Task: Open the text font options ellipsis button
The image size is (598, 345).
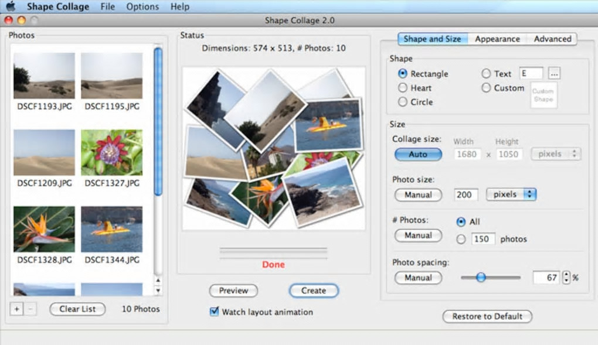Action: click(554, 74)
